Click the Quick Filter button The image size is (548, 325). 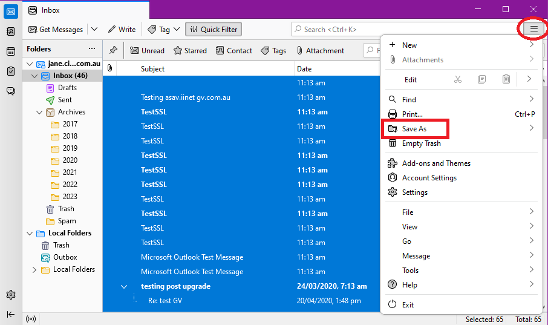click(x=214, y=29)
